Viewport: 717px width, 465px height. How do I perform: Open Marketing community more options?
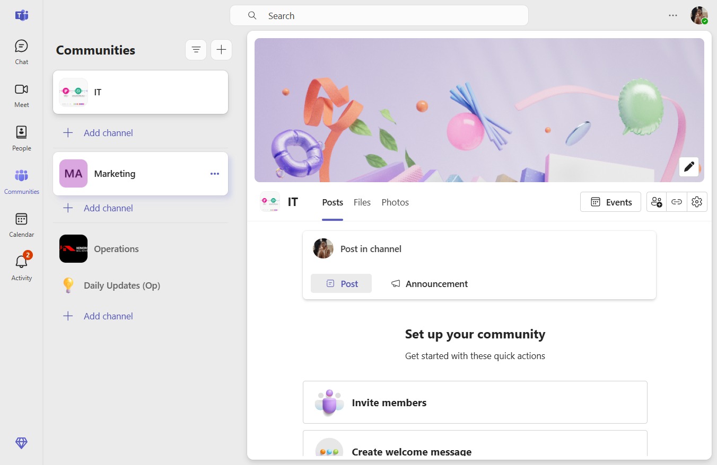[x=215, y=174]
